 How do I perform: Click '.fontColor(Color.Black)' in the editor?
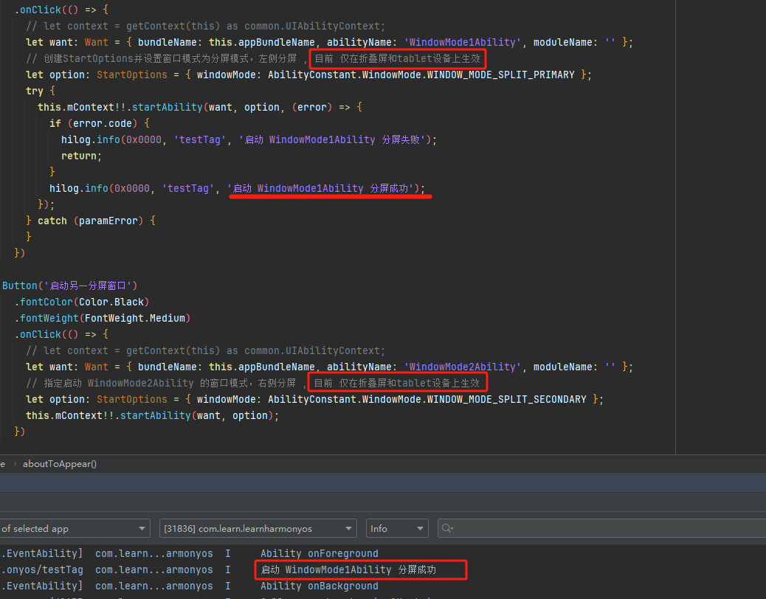coord(82,302)
